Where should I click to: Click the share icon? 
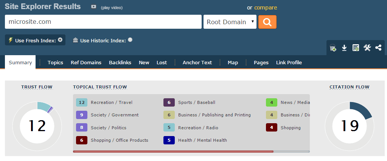[x=378, y=48]
